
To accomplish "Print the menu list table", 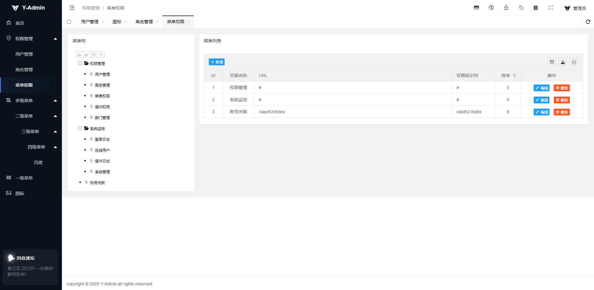I will click(x=574, y=62).
